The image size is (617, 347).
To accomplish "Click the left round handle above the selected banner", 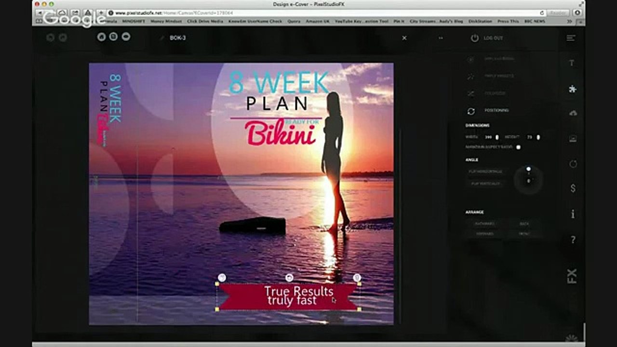I will [222, 277].
